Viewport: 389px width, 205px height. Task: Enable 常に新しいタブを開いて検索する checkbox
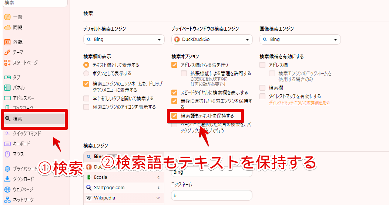coord(86,98)
